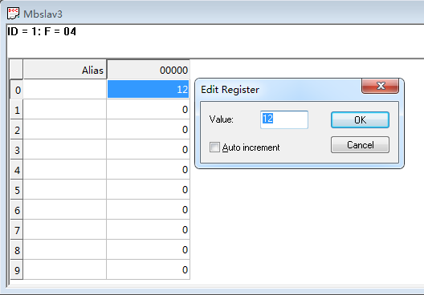Viewport: 424px width, 295px height.
Task: Select the value cell for row 7
Action: (x=149, y=230)
